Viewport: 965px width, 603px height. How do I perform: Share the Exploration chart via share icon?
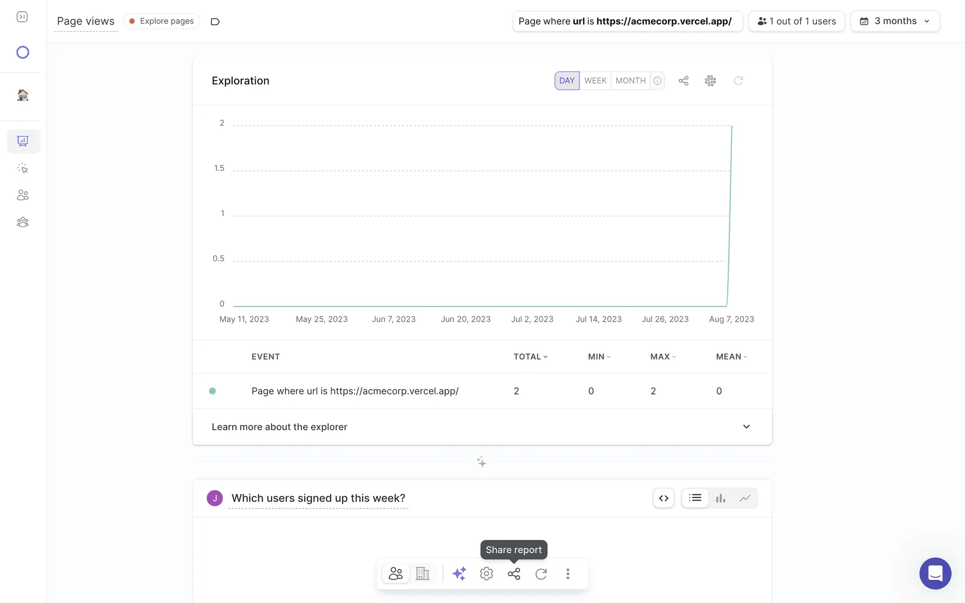(684, 81)
